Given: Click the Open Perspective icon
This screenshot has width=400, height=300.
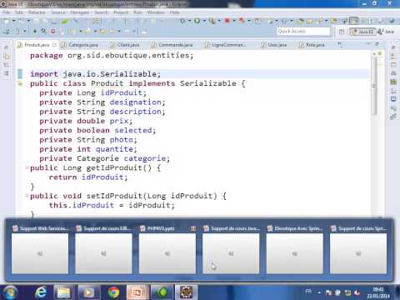Looking at the screenshot, I should (x=342, y=32).
